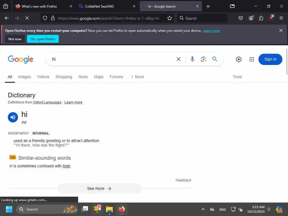Viewport: 288px width, 216px height.
Task: Open File Explorer from taskbar
Action: coord(109,209)
